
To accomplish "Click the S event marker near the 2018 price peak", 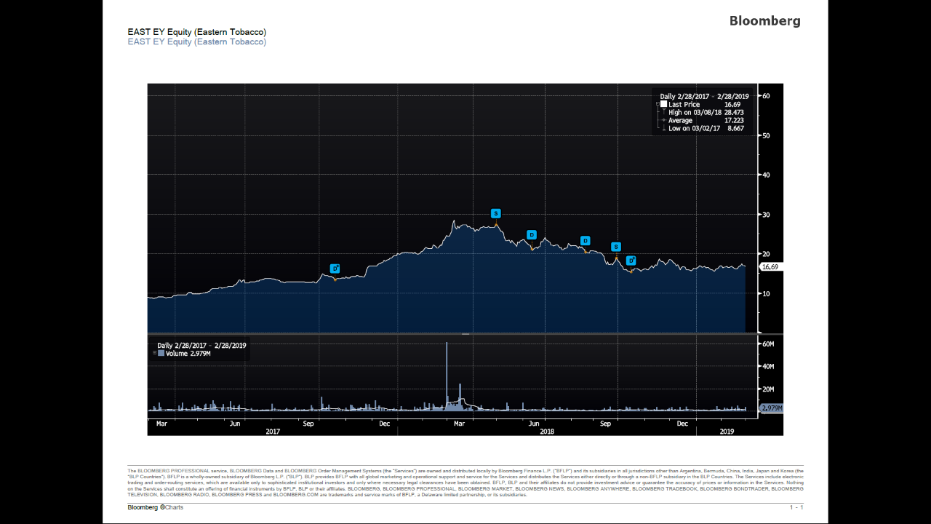I will pos(495,213).
